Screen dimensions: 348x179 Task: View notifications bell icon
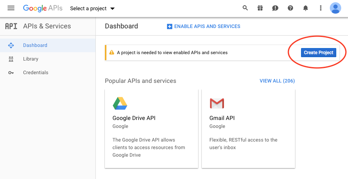306,8
